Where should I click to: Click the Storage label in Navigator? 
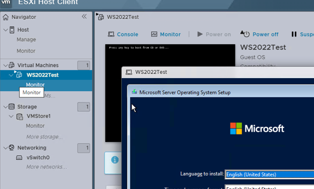point(27,107)
